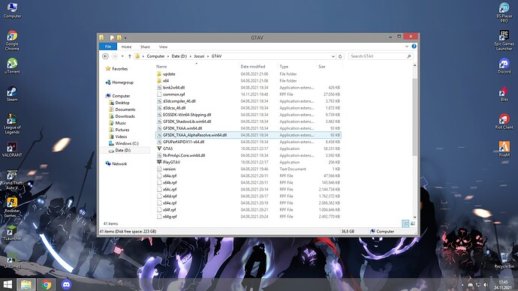Viewport: 518px width, 291px height.
Task: Open Unturned desktop shortcut
Action: point(12,260)
